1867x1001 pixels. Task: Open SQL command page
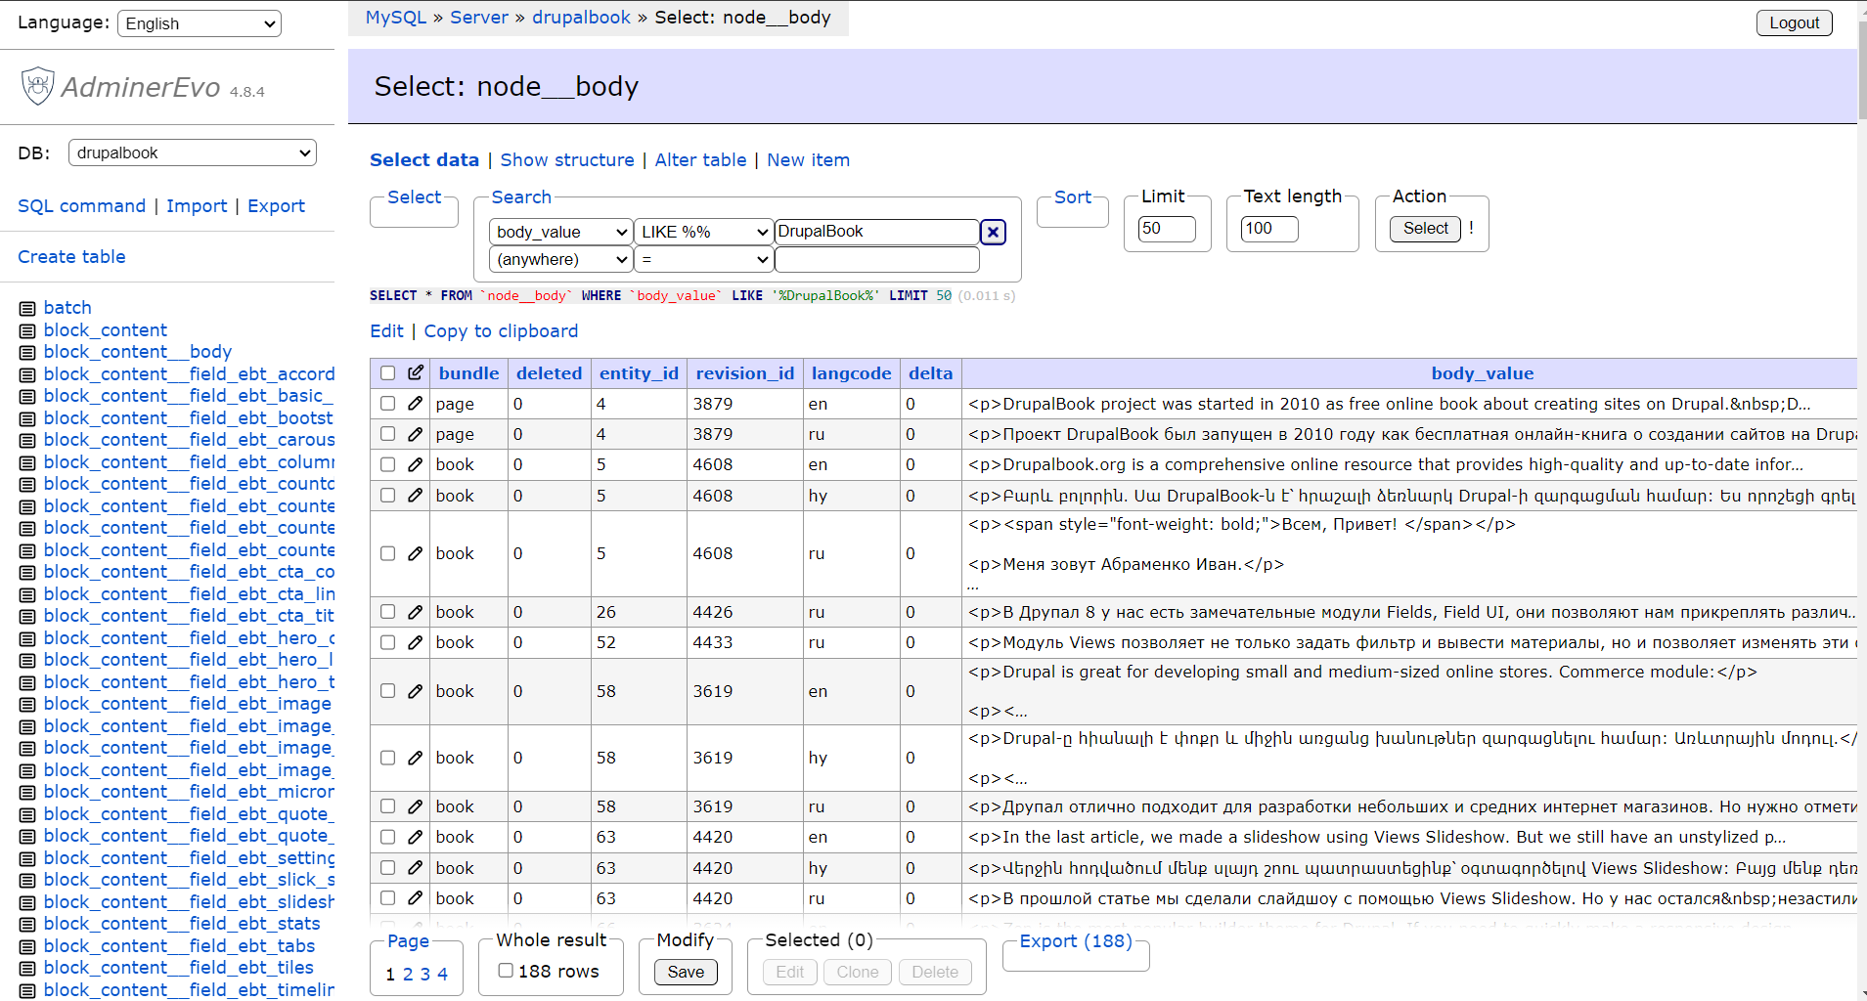[81, 205]
